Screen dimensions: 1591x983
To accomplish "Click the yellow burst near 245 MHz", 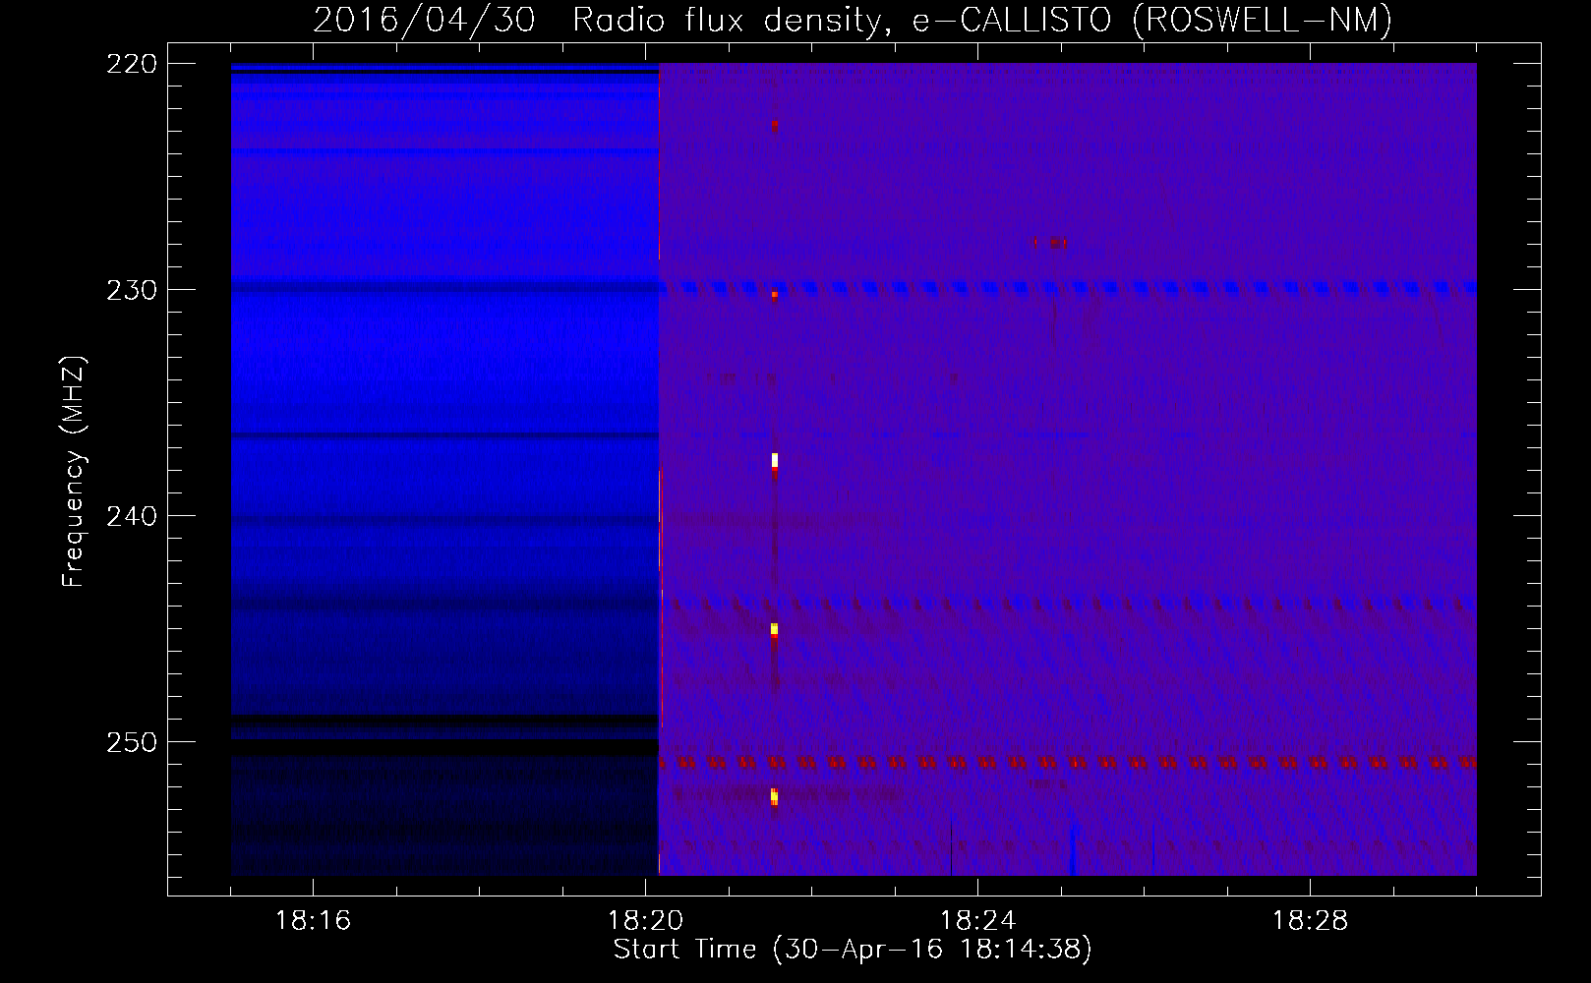I will pos(775,629).
